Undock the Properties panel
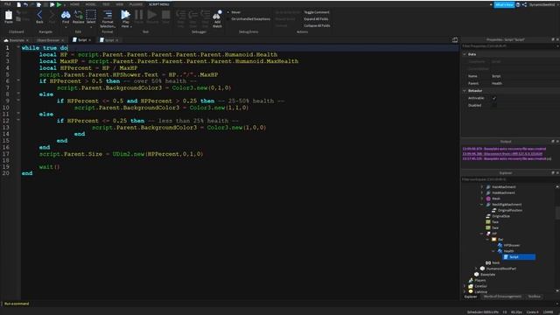The image size is (560, 315). [x=553, y=39]
